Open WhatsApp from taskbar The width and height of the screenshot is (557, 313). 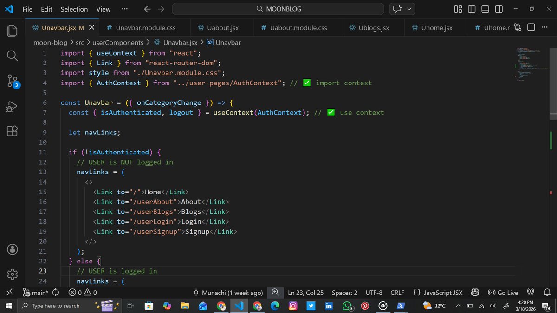347,306
